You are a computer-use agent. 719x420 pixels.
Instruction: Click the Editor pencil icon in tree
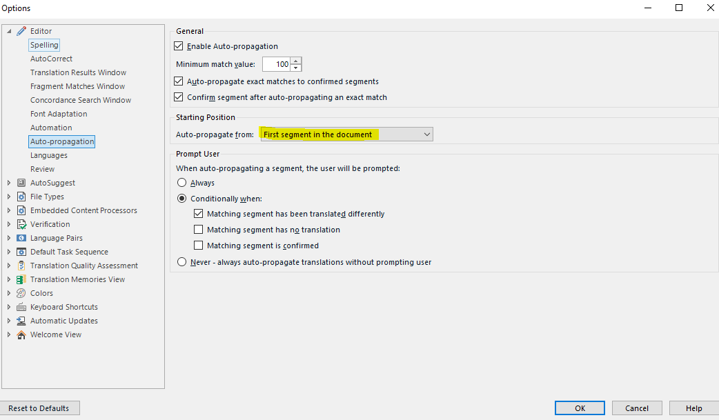pos(21,31)
